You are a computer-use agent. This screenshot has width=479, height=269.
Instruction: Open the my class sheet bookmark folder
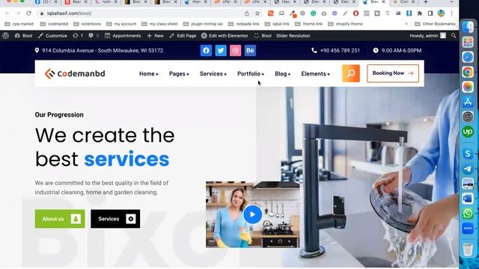point(159,24)
